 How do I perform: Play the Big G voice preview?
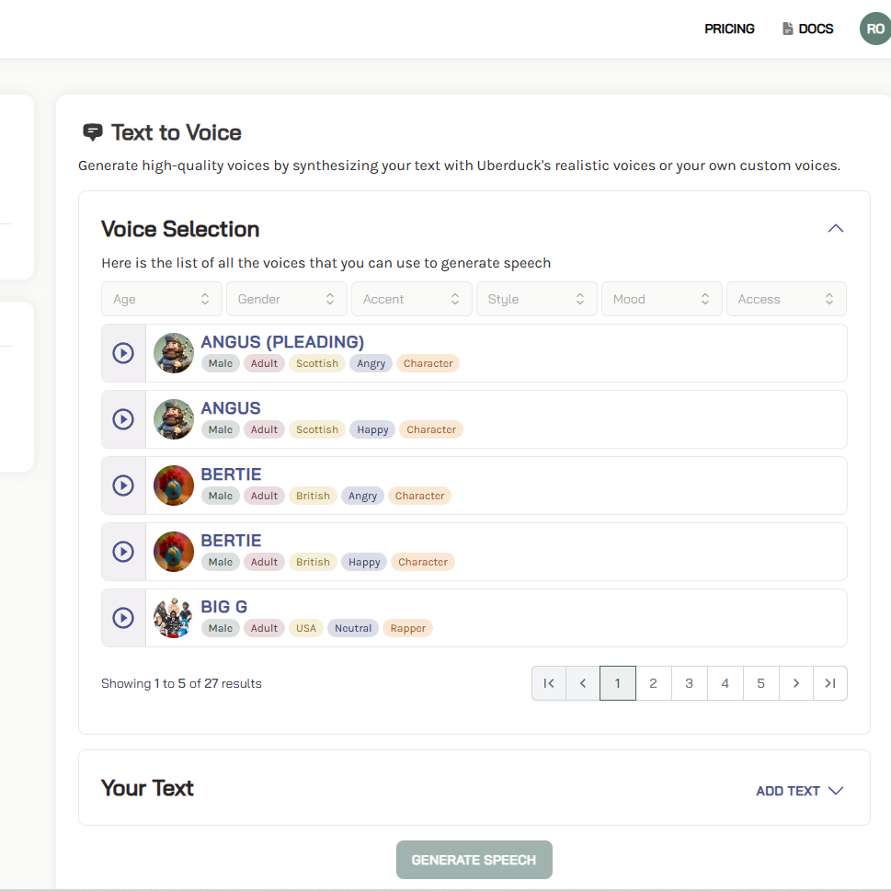point(123,618)
